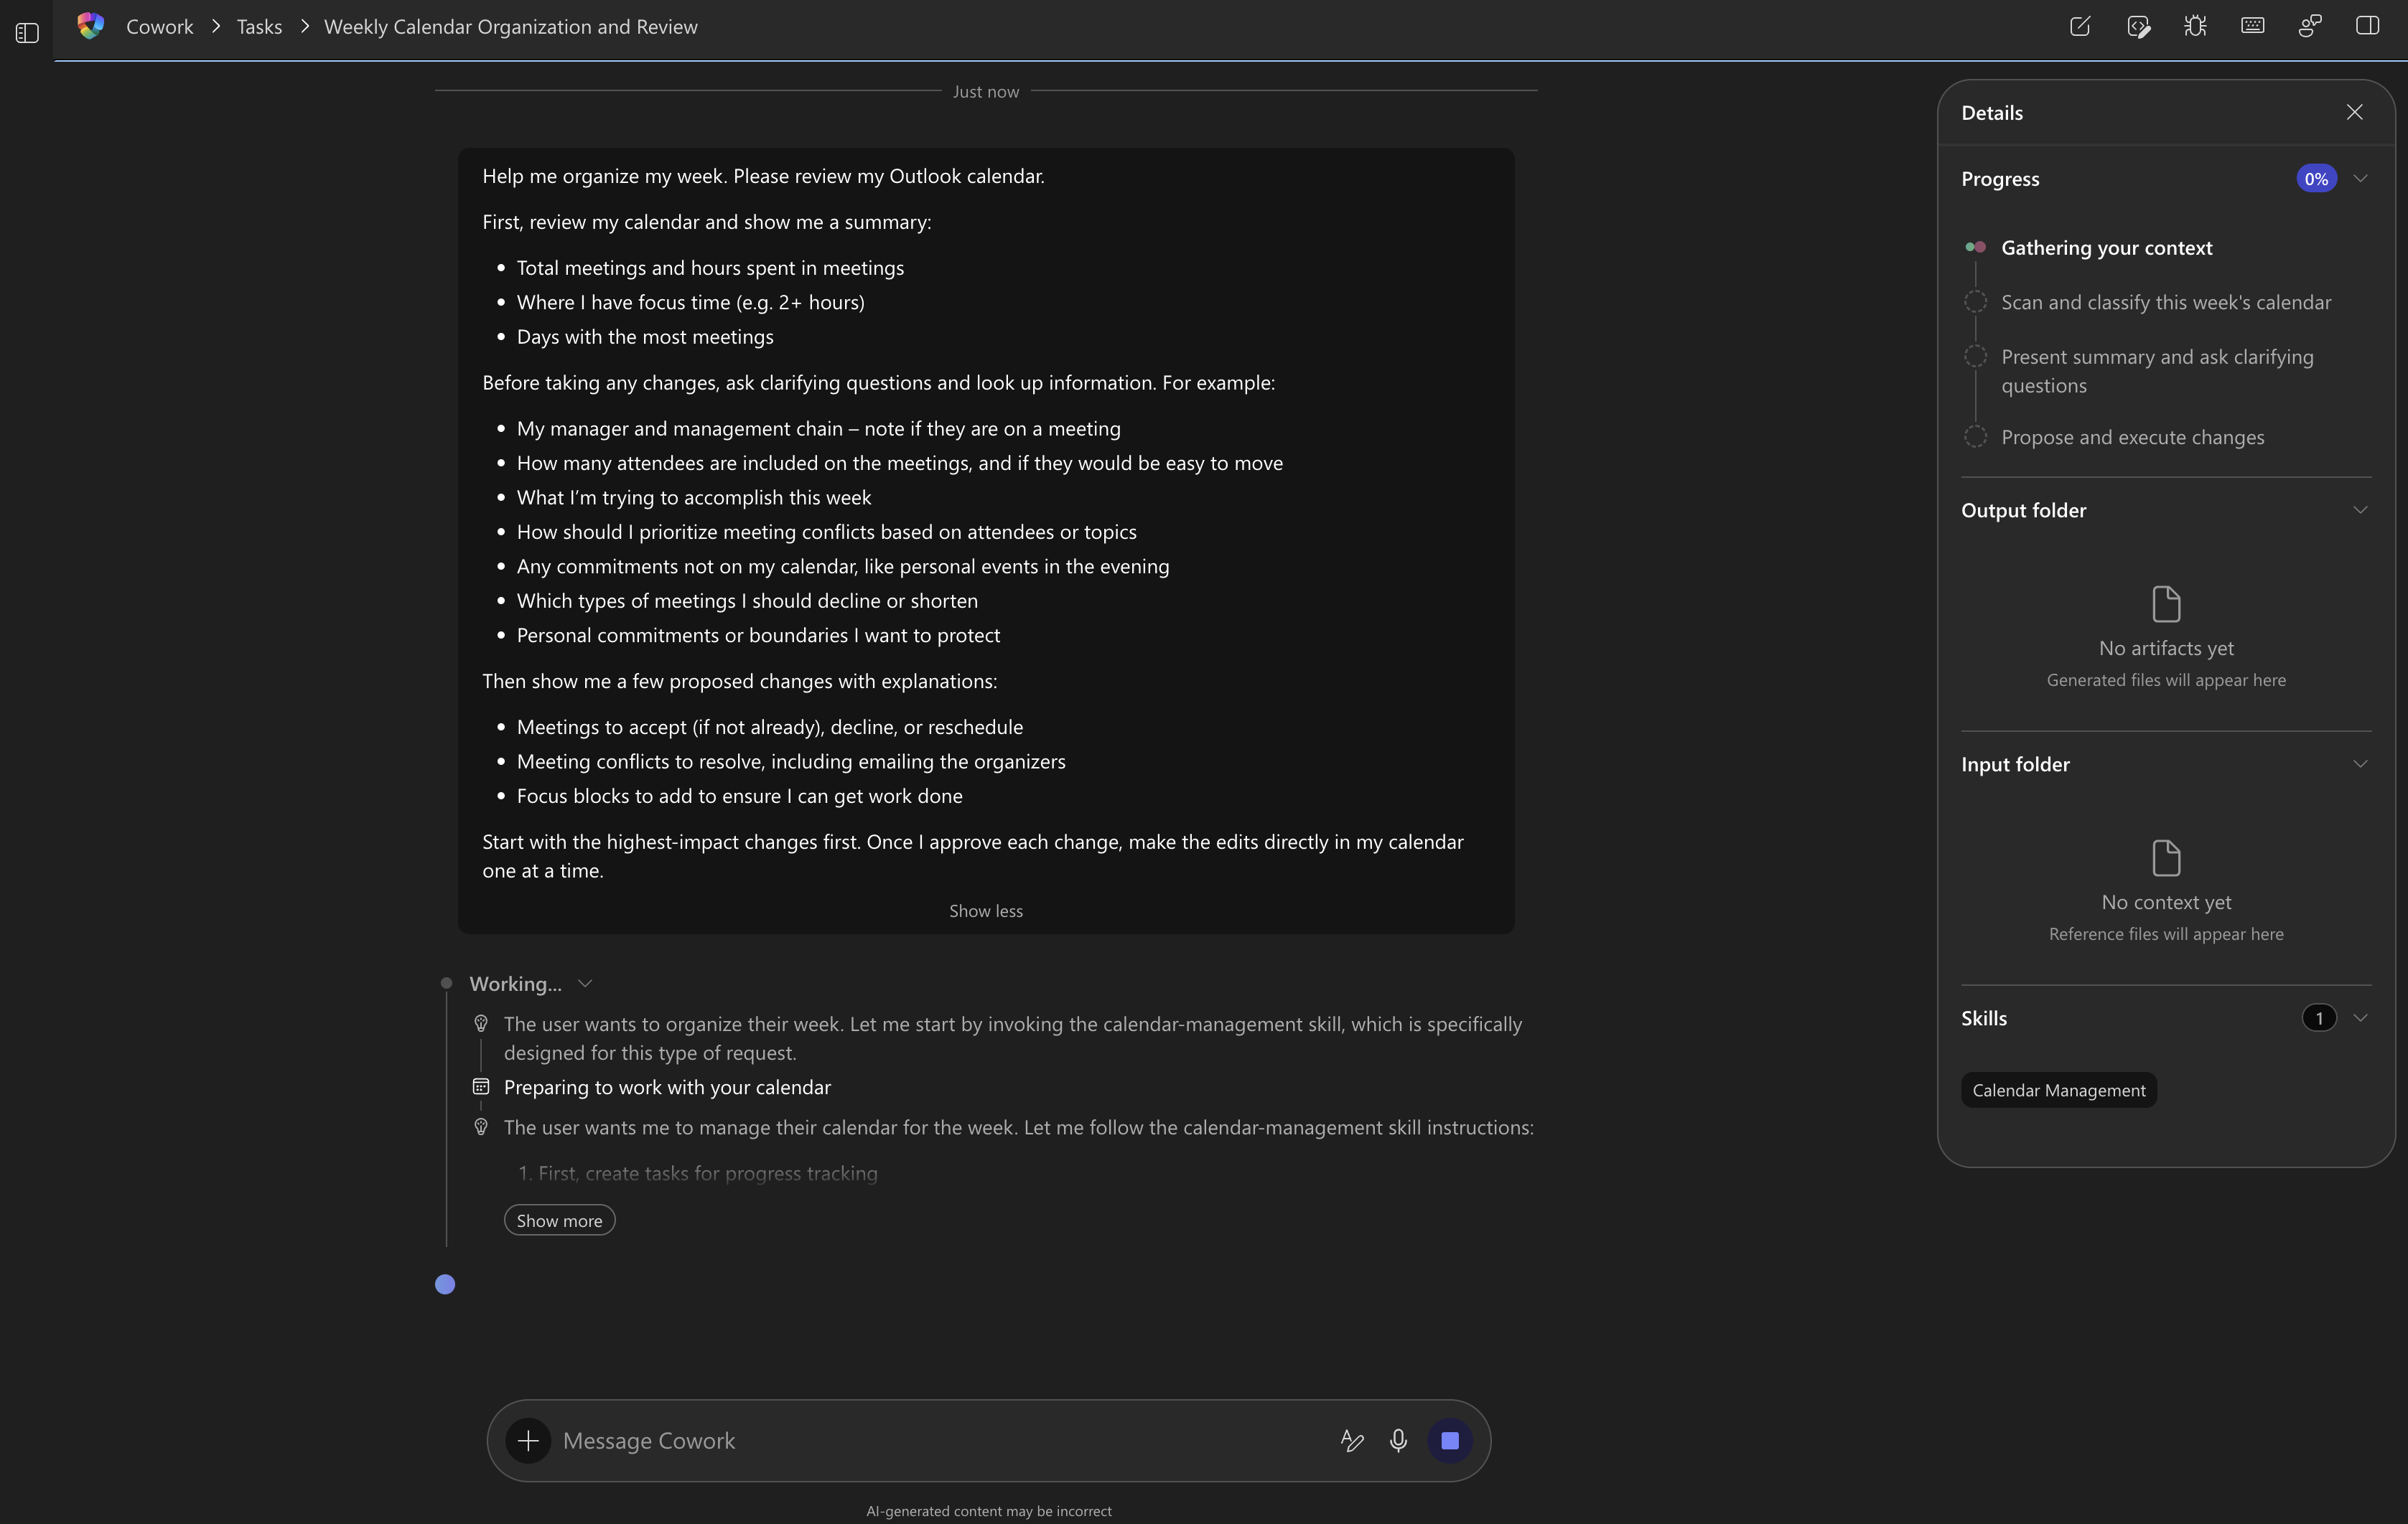Open the keyboard shortcuts icon
The width and height of the screenshot is (2408, 1524).
click(x=2252, y=27)
